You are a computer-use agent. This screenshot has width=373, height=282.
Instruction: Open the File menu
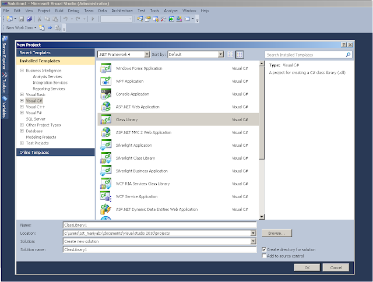point(6,10)
